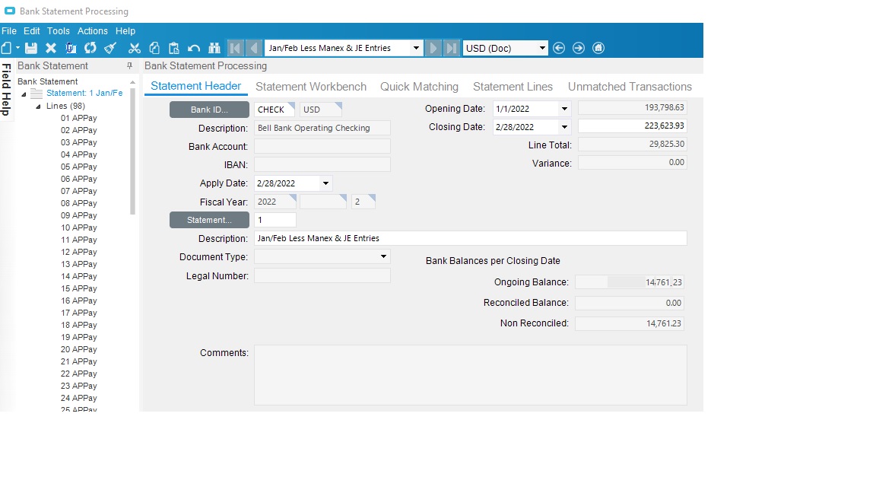
Task: Go to previous record button
Action: pyautogui.click(x=254, y=48)
